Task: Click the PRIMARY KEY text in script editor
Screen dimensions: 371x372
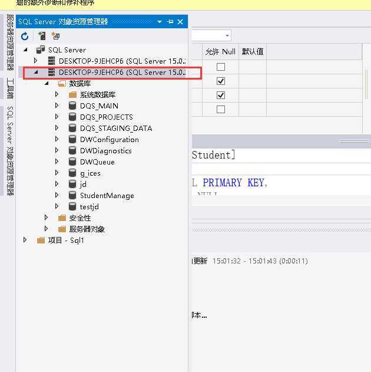Action: pos(235,183)
